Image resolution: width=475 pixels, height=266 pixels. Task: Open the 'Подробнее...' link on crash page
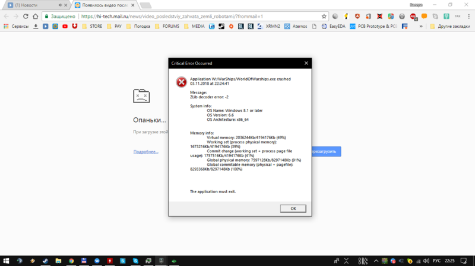(145, 152)
